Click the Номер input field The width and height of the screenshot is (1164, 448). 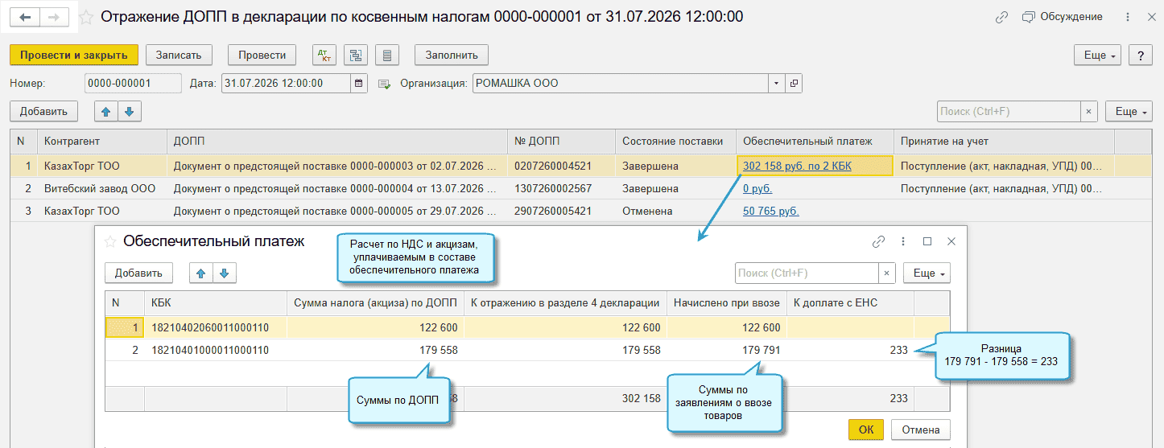tap(133, 83)
